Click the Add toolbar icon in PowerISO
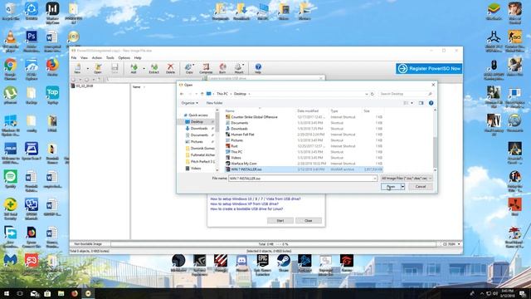 point(134,68)
